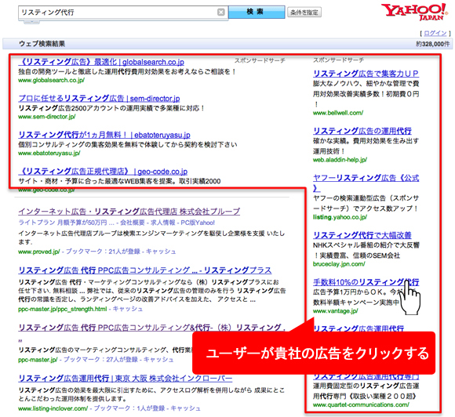Open the globalsearch.co.jp sponsored ad title
Image resolution: width=455 pixels, height=417 pixels.
tap(101, 62)
